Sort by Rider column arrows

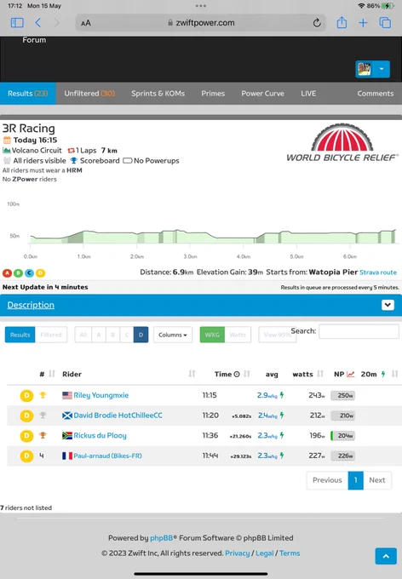point(192,374)
